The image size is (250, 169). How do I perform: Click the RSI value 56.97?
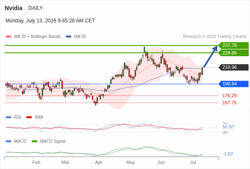point(228,127)
